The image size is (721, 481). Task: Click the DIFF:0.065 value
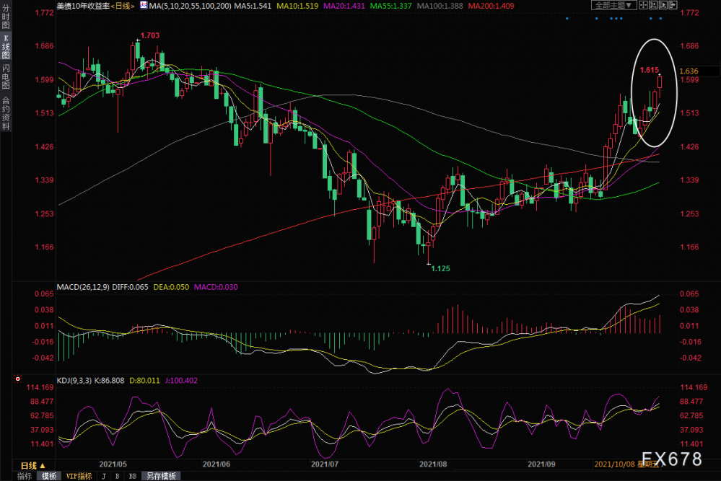pos(130,287)
